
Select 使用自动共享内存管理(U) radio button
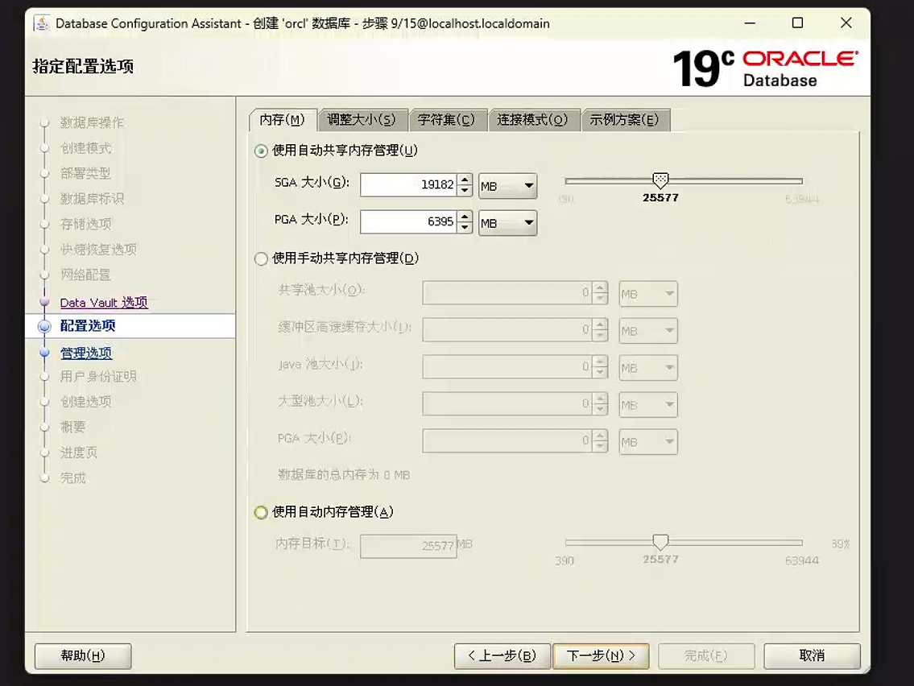tap(261, 151)
